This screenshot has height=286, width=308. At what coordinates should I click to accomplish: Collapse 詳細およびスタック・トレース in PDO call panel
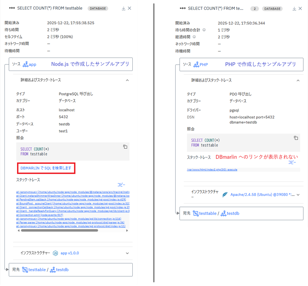pos(298,81)
